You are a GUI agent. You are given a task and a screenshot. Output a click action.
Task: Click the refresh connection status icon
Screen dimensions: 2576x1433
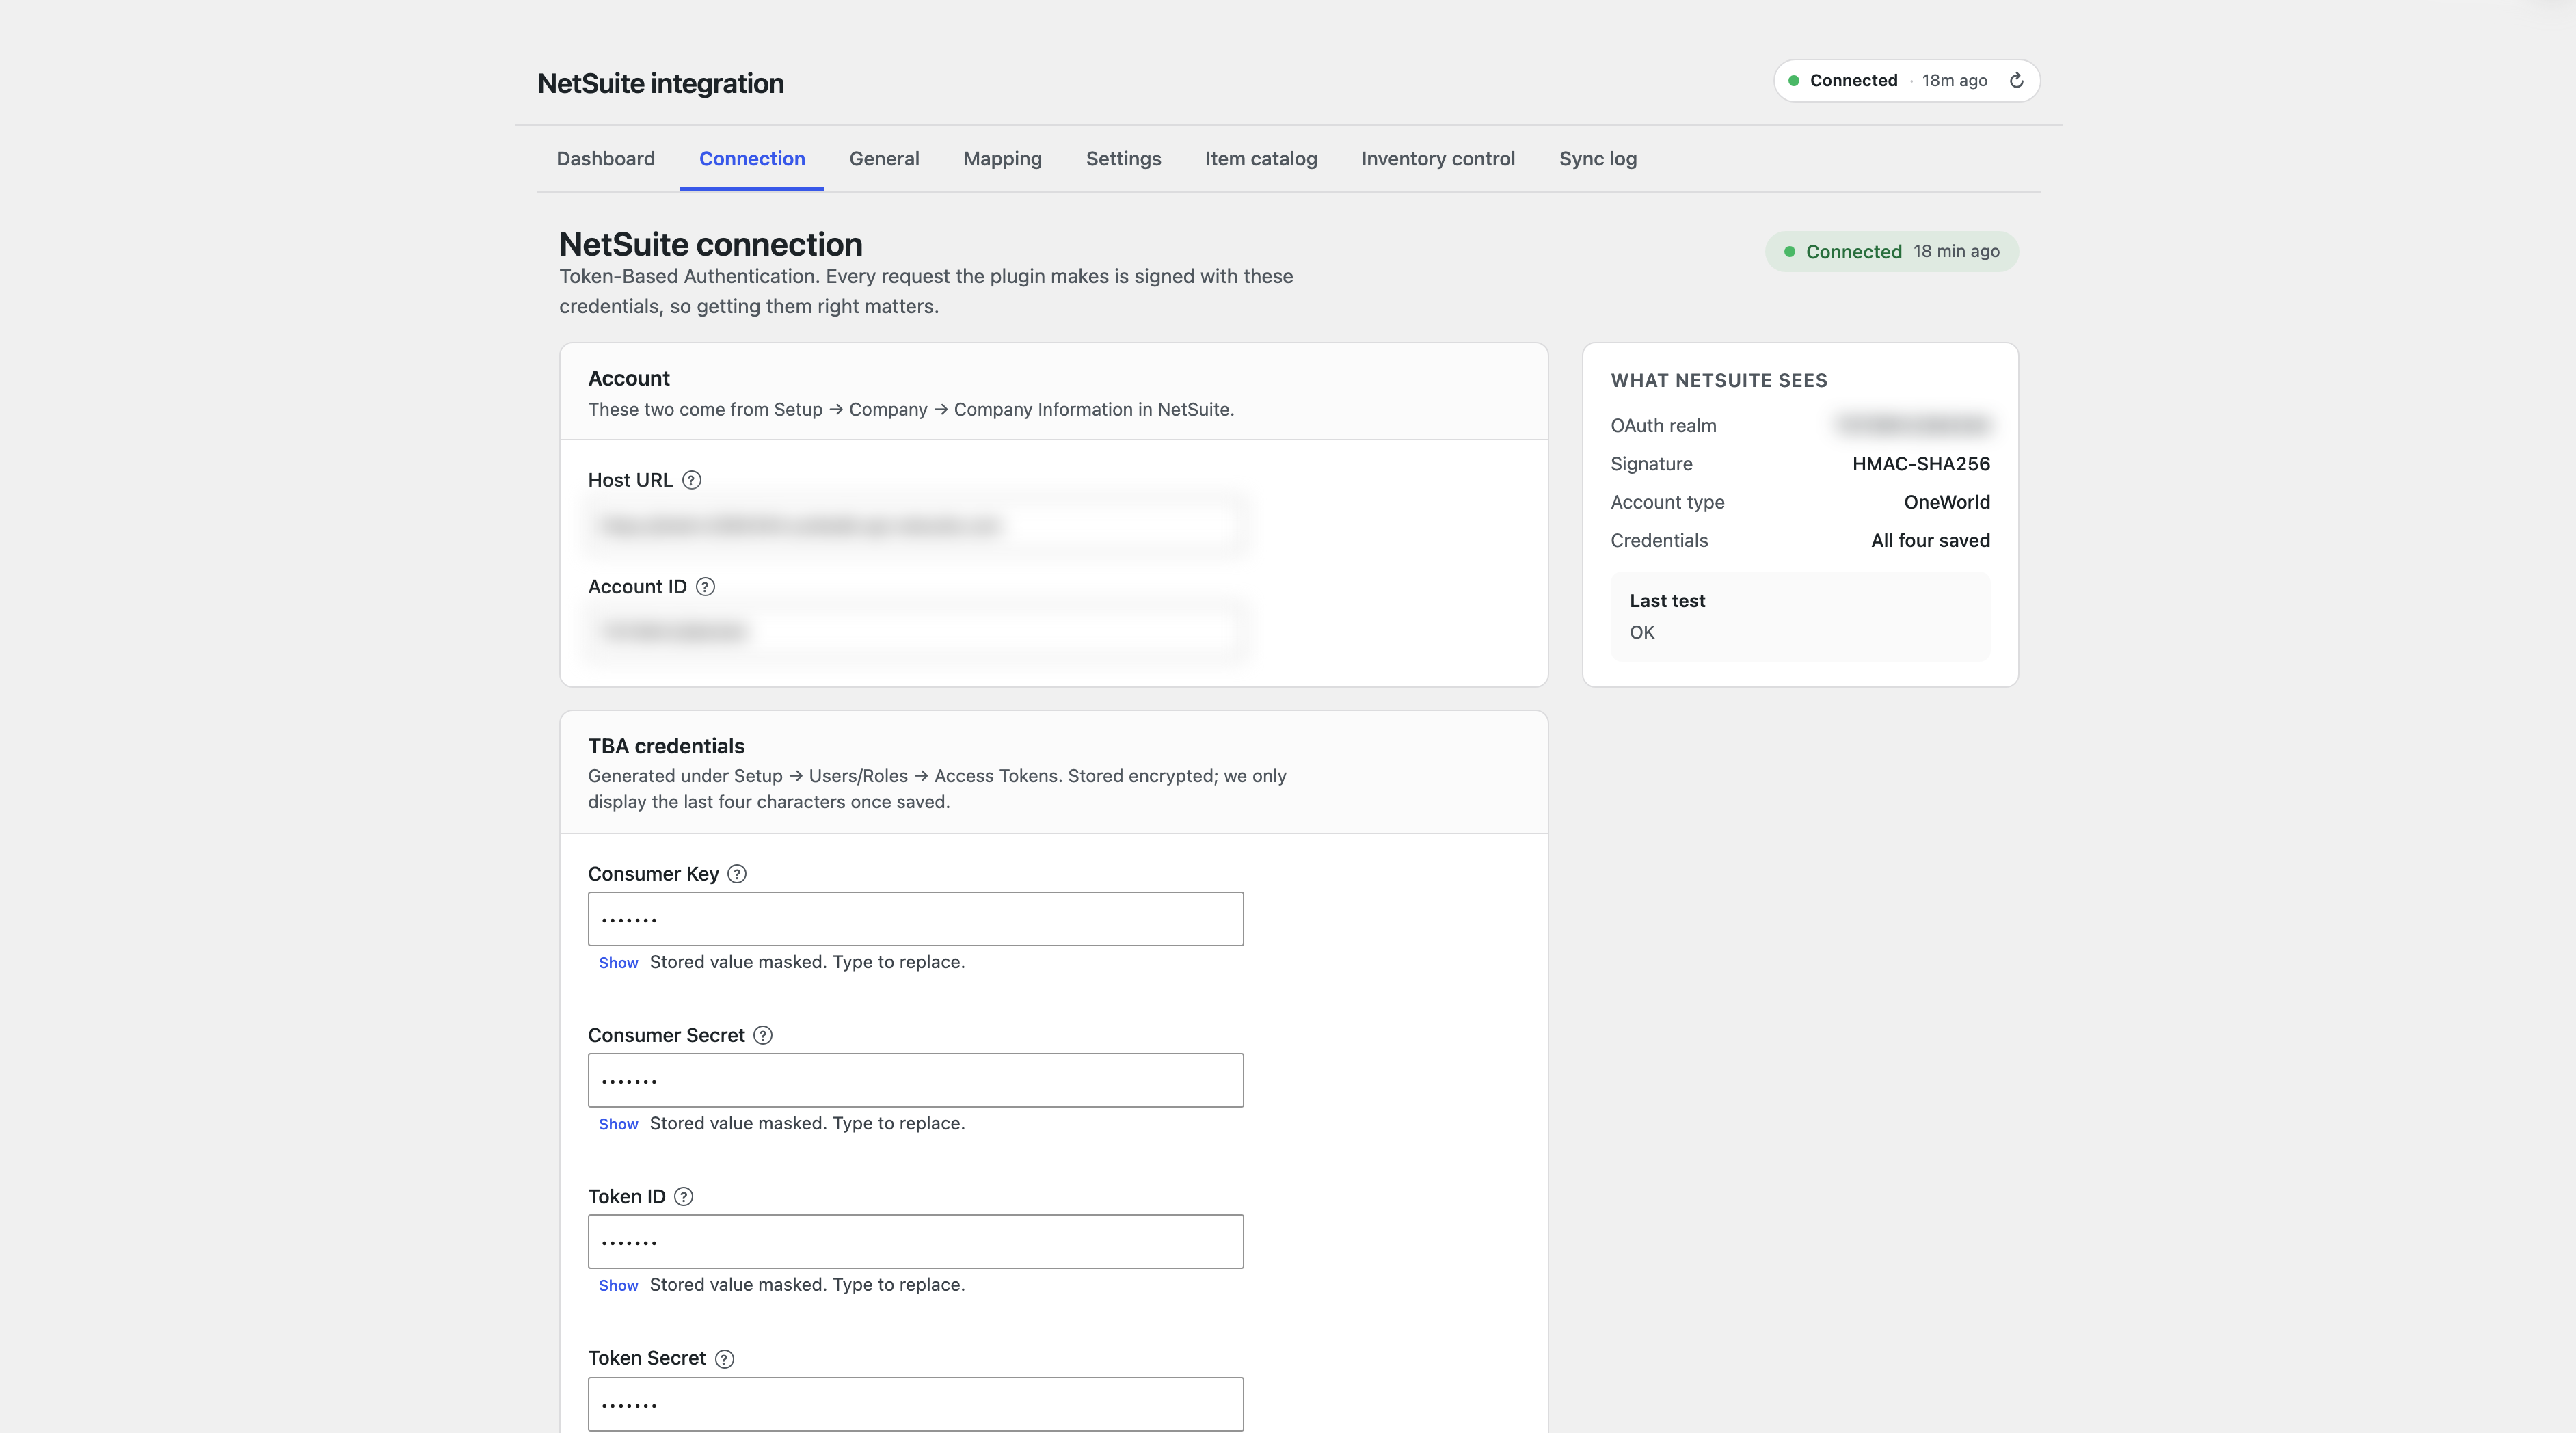coord(2016,80)
